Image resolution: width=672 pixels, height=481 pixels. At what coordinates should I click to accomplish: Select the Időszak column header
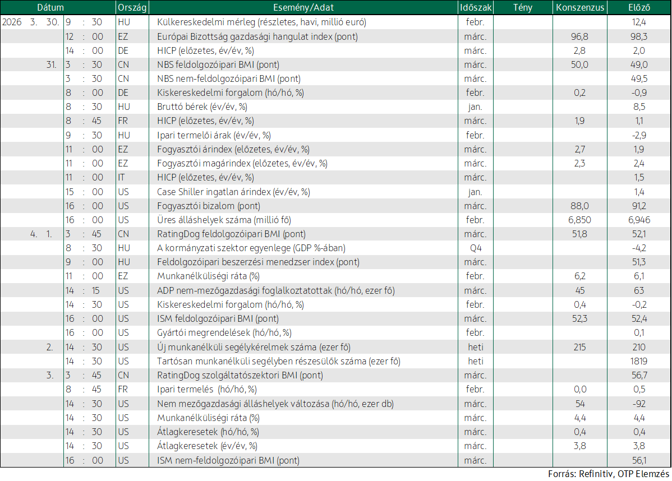click(475, 7)
